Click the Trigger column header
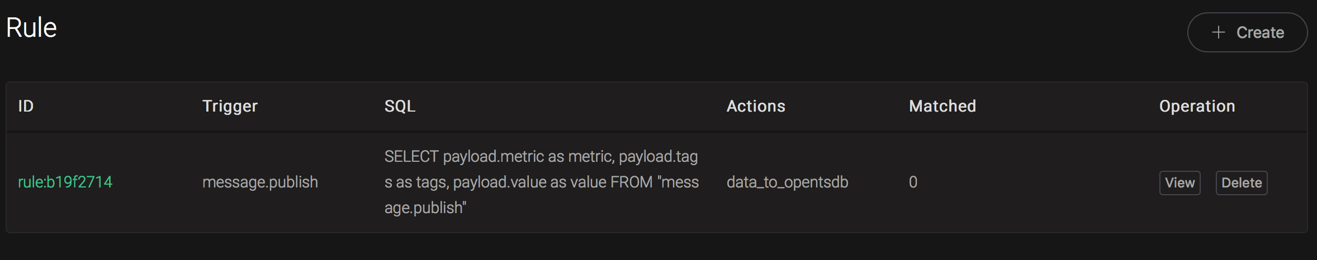This screenshot has width=1317, height=260. pyautogui.click(x=230, y=106)
